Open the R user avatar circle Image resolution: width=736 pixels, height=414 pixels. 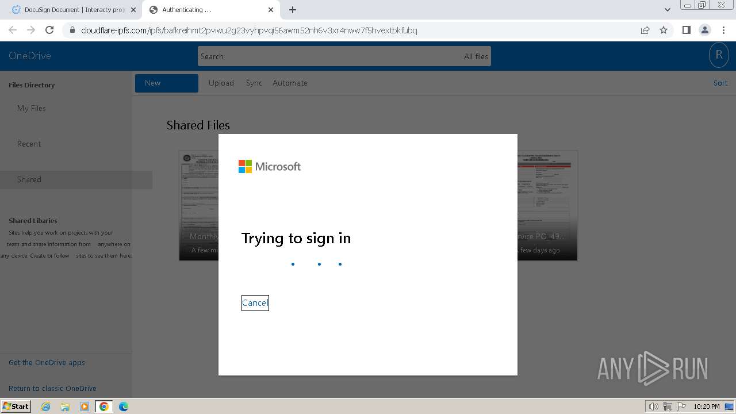coord(719,55)
